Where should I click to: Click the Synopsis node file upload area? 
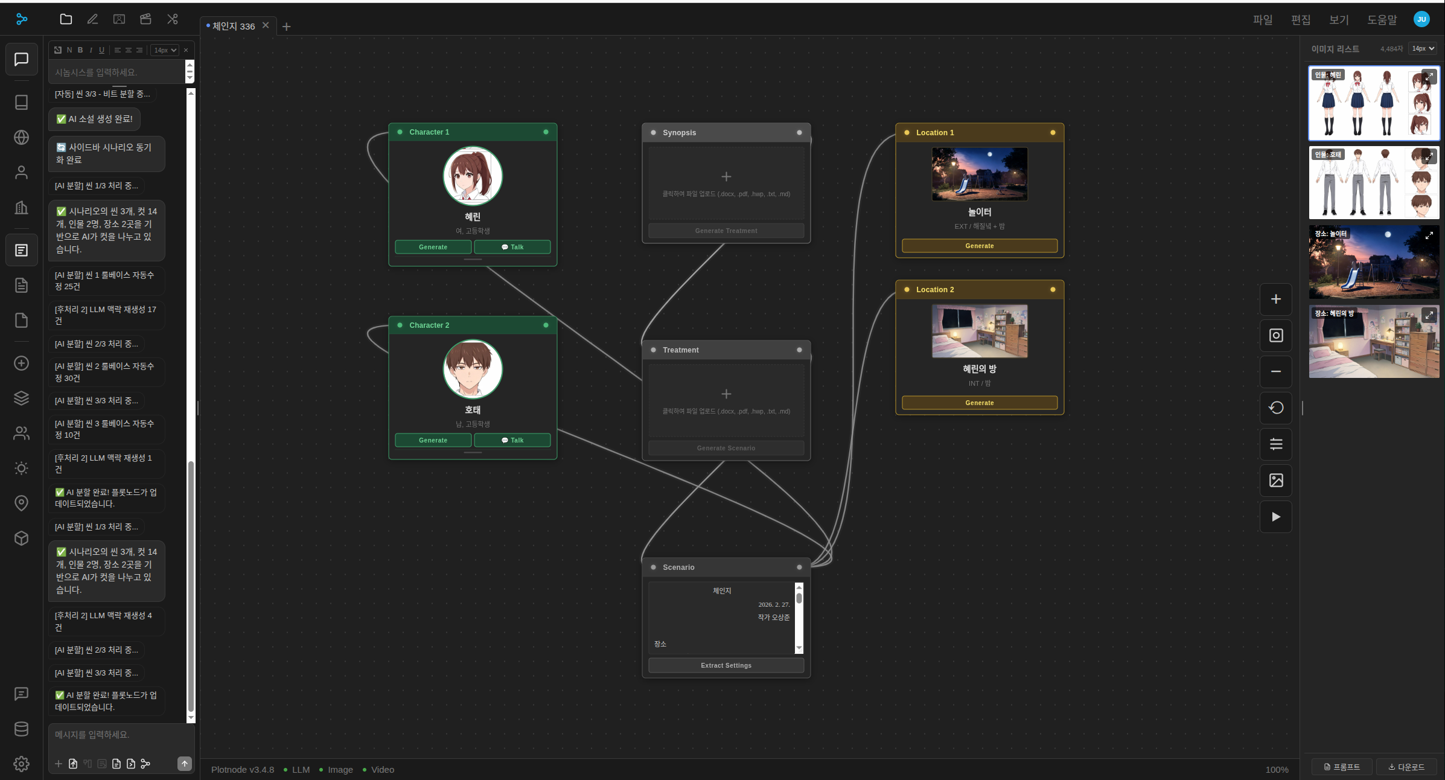pyautogui.click(x=726, y=184)
